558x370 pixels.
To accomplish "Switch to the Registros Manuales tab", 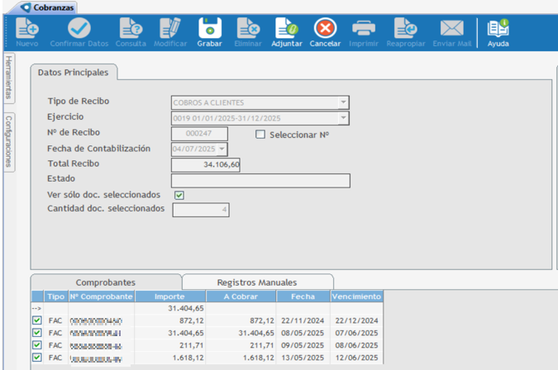I will tap(256, 282).
